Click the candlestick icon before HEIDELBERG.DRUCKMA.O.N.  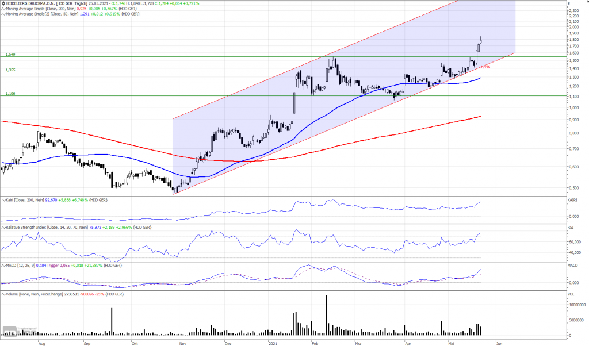(x=3, y=3)
